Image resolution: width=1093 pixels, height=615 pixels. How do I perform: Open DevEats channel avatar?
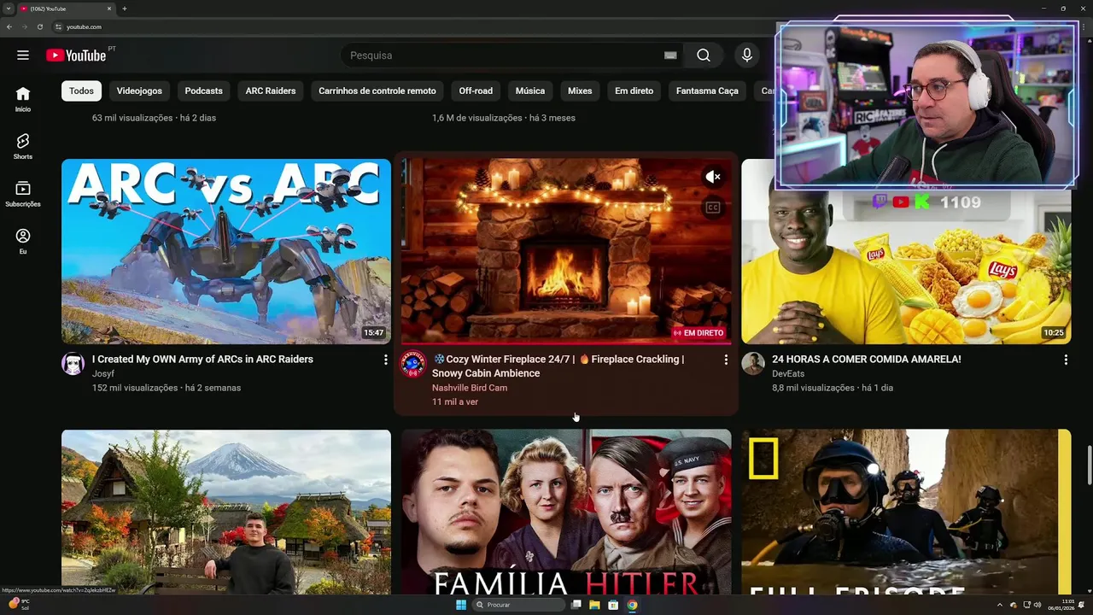(x=753, y=363)
